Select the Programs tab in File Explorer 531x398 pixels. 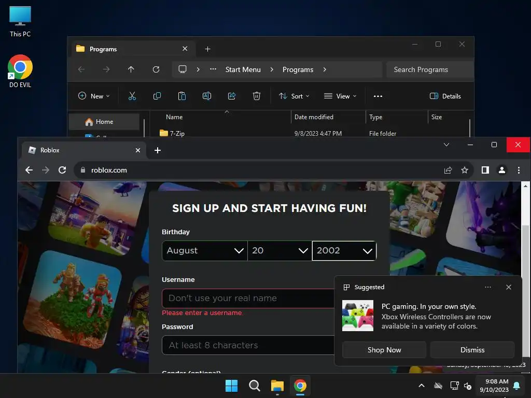point(133,49)
